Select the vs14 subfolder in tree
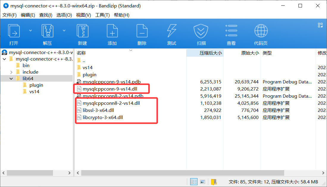 34,91
